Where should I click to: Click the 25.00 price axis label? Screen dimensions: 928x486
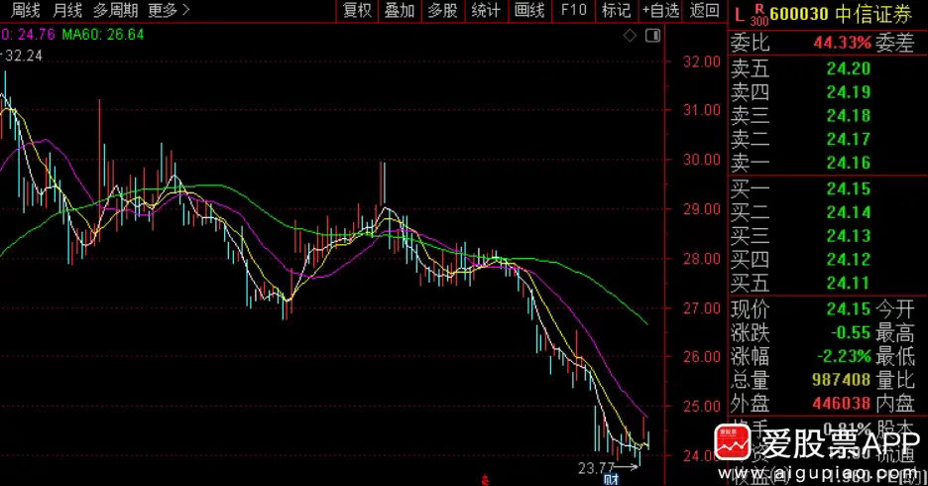tap(702, 407)
